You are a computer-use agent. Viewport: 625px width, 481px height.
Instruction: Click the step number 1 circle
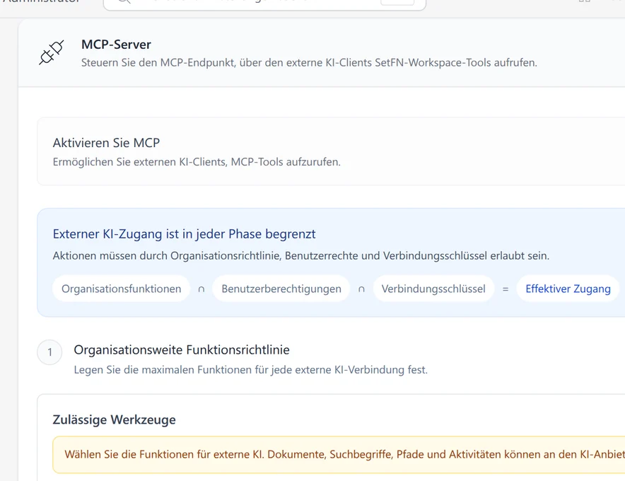[x=49, y=352]
